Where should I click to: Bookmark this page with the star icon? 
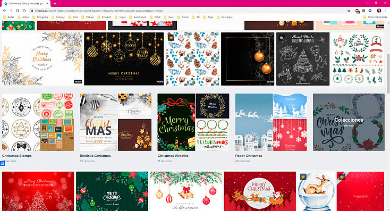349,11
